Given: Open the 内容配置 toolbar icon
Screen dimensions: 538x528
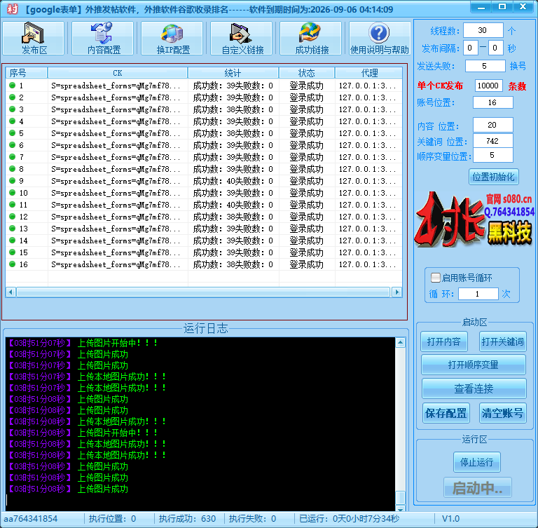Looking at the screenshot, I should coord(103,39).
